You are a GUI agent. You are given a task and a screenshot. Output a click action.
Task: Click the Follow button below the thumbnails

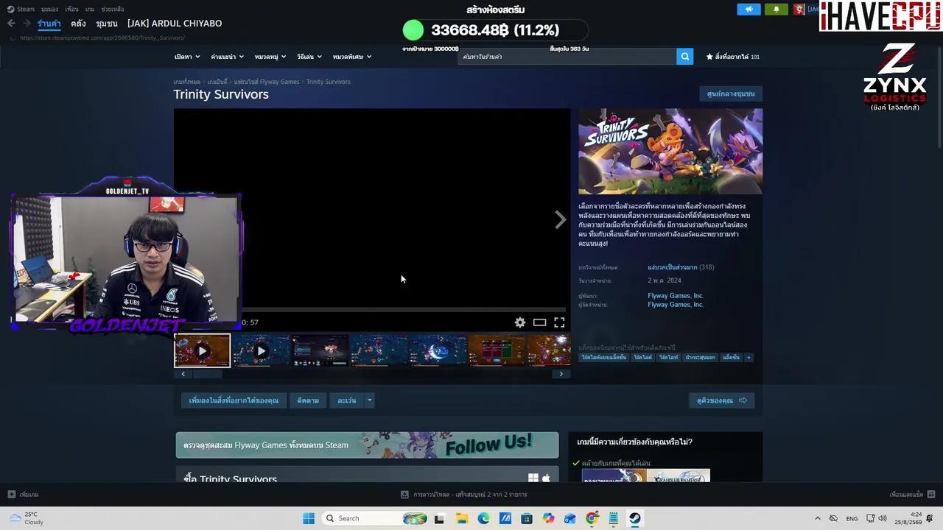(308, 400)
